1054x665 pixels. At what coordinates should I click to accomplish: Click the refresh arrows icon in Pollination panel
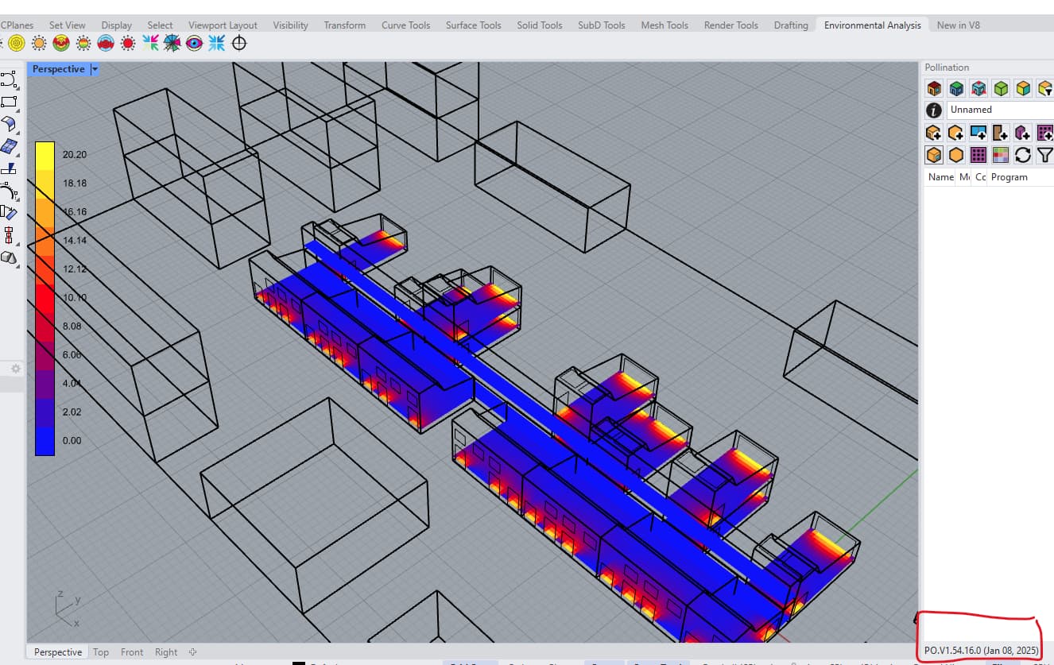[x=1023, y=154]
